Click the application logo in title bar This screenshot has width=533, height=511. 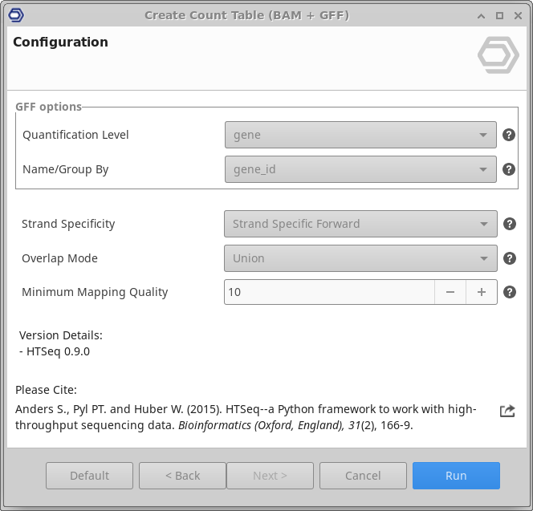point(14,15)
